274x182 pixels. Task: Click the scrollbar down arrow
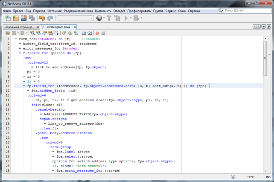pos(265,171)
